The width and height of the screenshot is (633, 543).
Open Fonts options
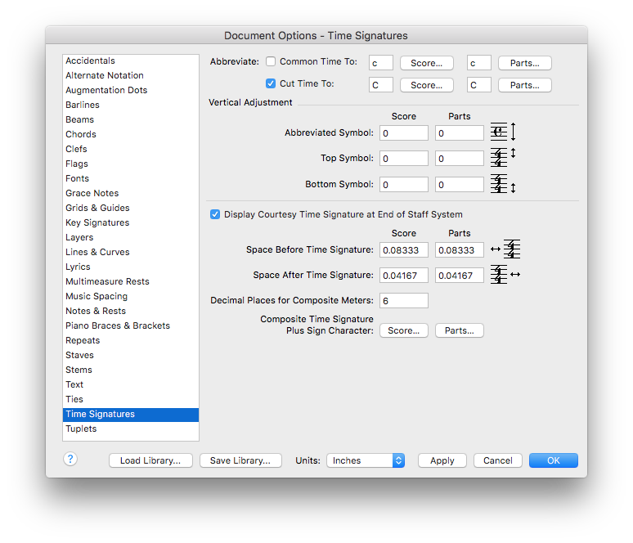click(131, 178)
